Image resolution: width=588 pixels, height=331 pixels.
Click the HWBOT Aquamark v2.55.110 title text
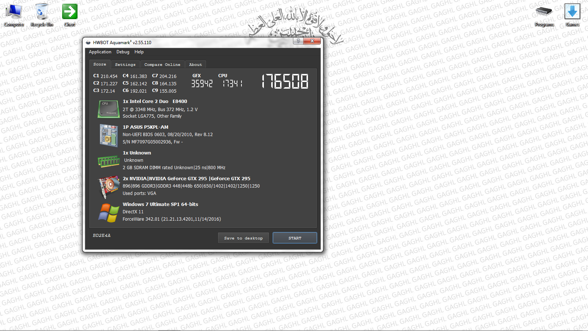tap(122, 42)
